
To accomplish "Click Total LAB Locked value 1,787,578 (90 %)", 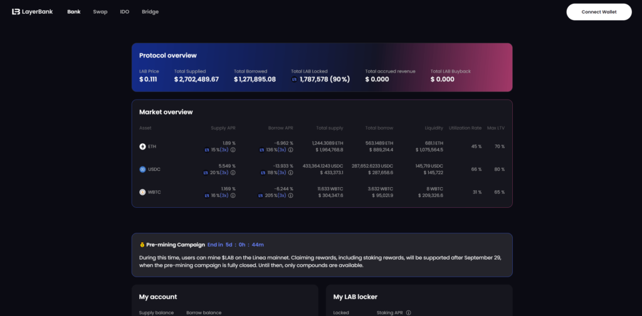I will pyautogui.click(x=325, y=79).
